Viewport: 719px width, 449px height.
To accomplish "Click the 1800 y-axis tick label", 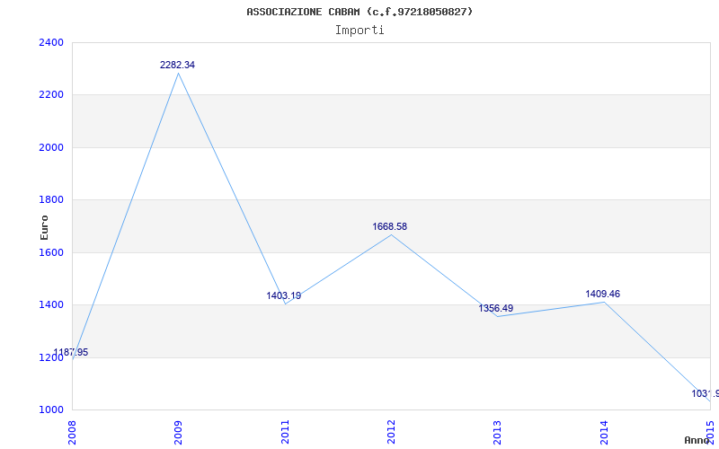I will pyautogui.click(x=51, y=199).
